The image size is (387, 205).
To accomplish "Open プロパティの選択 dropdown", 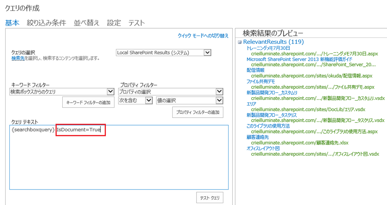I will (x=170, y=92).
